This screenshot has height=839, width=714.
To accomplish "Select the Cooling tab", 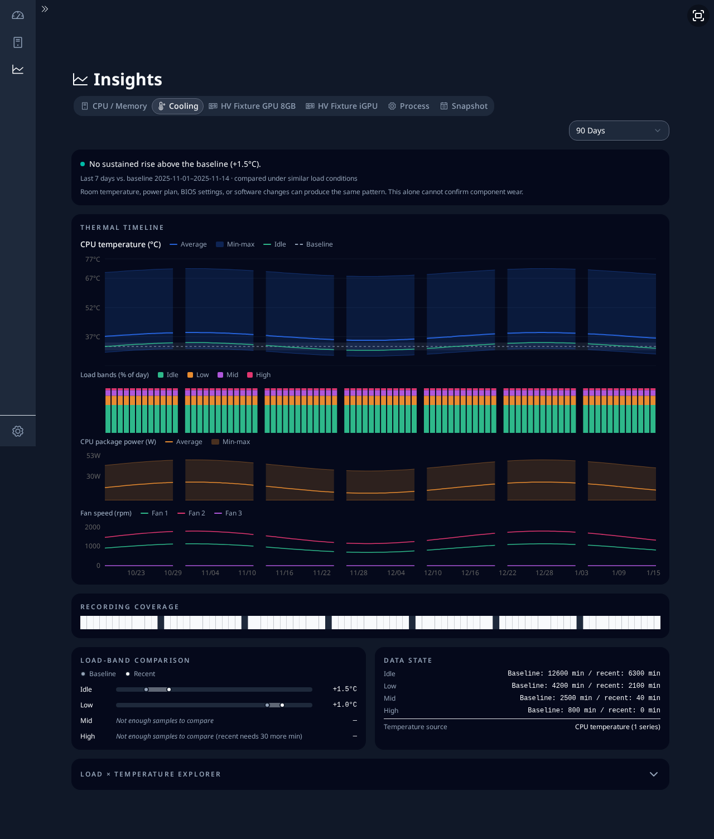I will coord(178,106).
